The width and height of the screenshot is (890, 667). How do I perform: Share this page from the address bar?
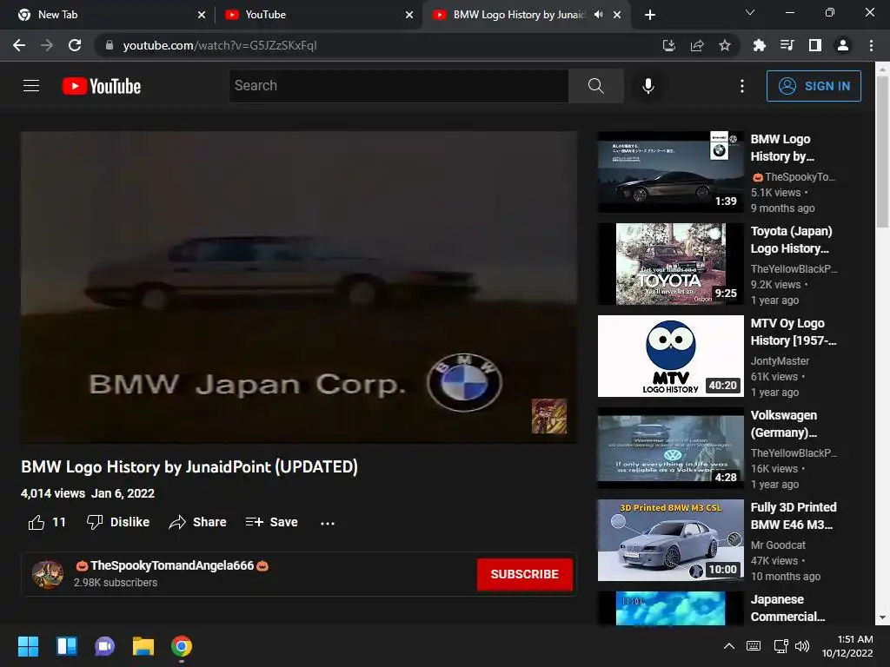click(697, 45)
